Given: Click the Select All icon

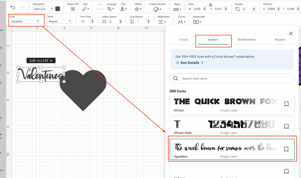Looking at the screenshot, I should [73, 9].
